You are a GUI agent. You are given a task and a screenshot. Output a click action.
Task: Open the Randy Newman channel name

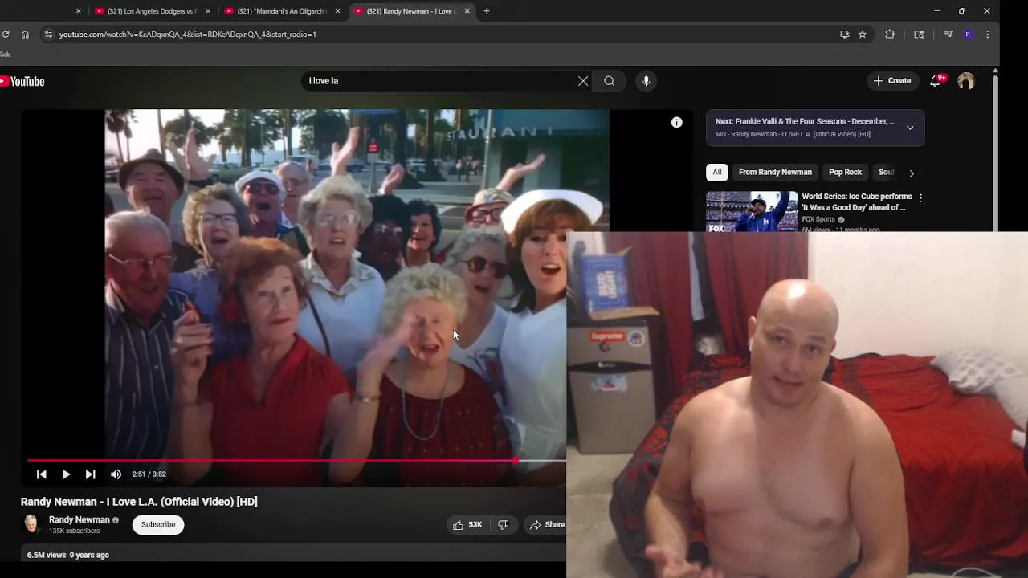coord(79,520)
